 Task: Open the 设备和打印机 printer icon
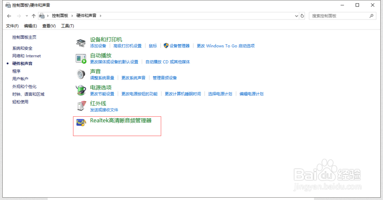point(80,43)
